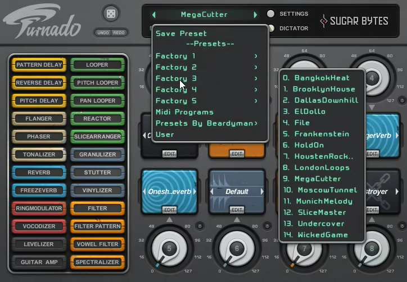
Task: Select next preset on Onesh..everb slot
Action: coord(195,192)
